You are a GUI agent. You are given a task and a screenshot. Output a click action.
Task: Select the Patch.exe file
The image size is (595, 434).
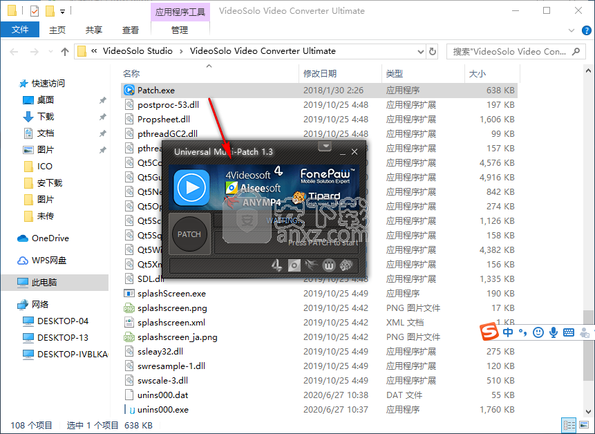(x=319, y=91)
